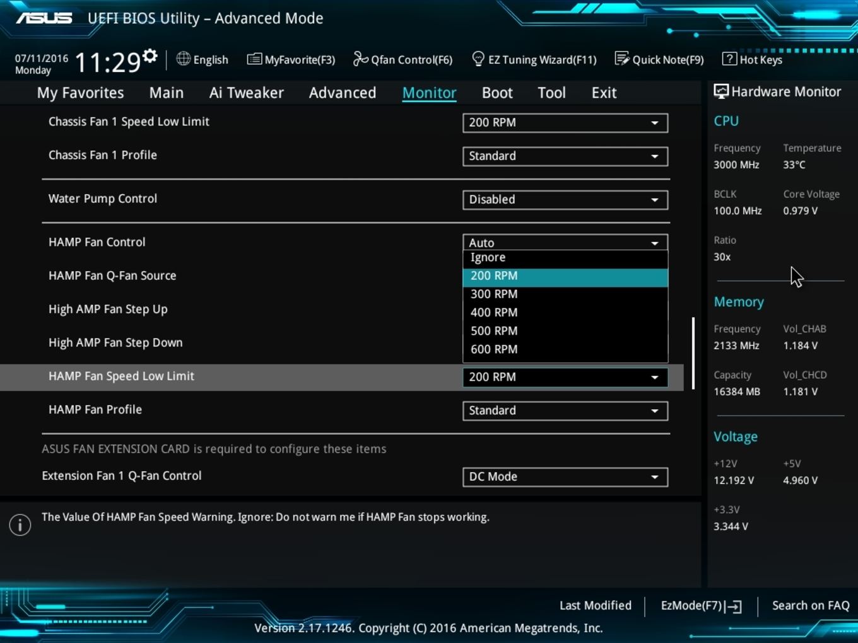Image resolution: width=858 pixels, height=643 pixels.
Task: Switch to the Main tab
Action: [167, 93]
